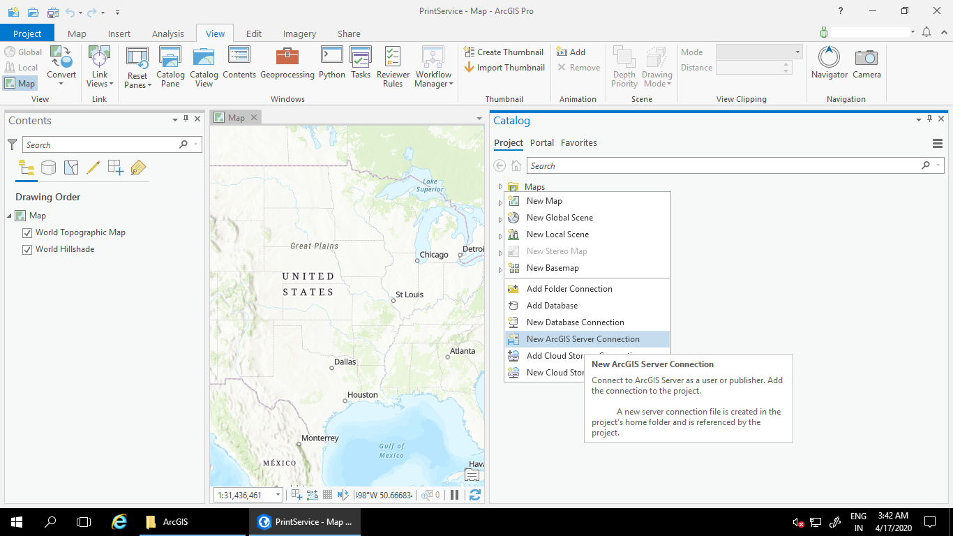
Task: Pause drawing of the map
Action: tap(454, 495)
